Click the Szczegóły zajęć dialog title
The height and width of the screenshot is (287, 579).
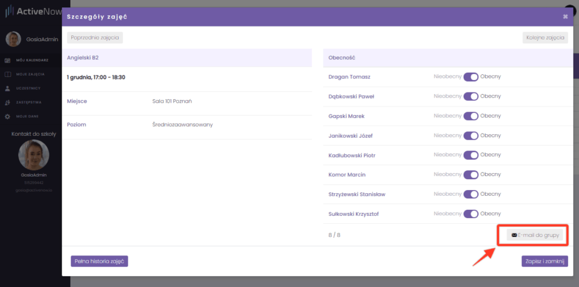(x=97, y=17)
